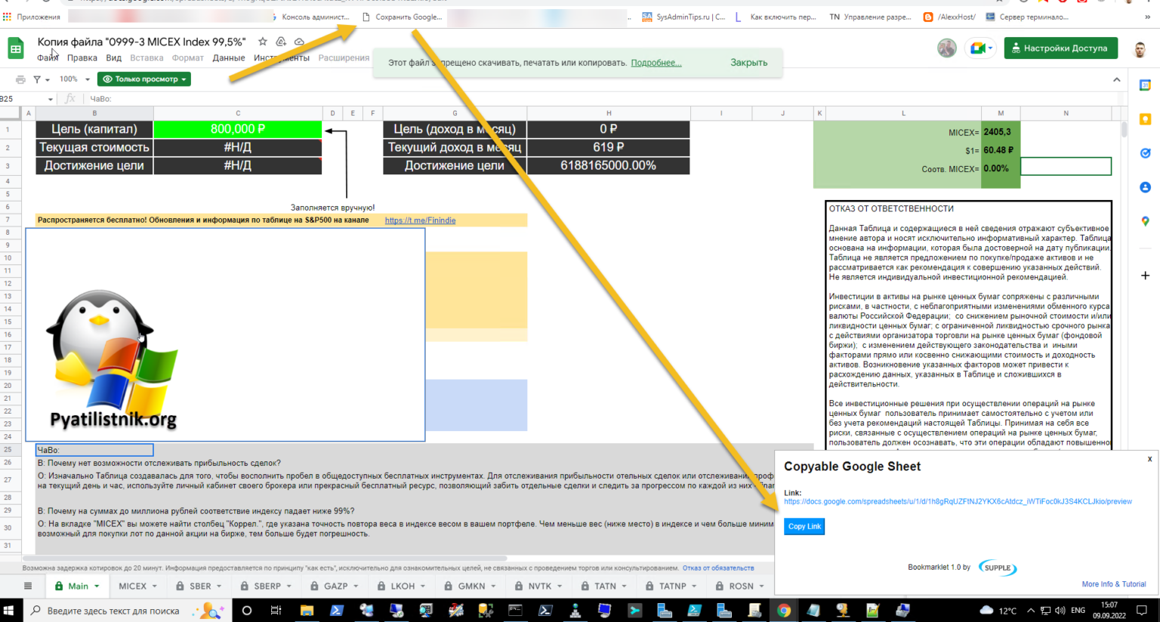Open the Google Sheets home icon

coord(16,48)
